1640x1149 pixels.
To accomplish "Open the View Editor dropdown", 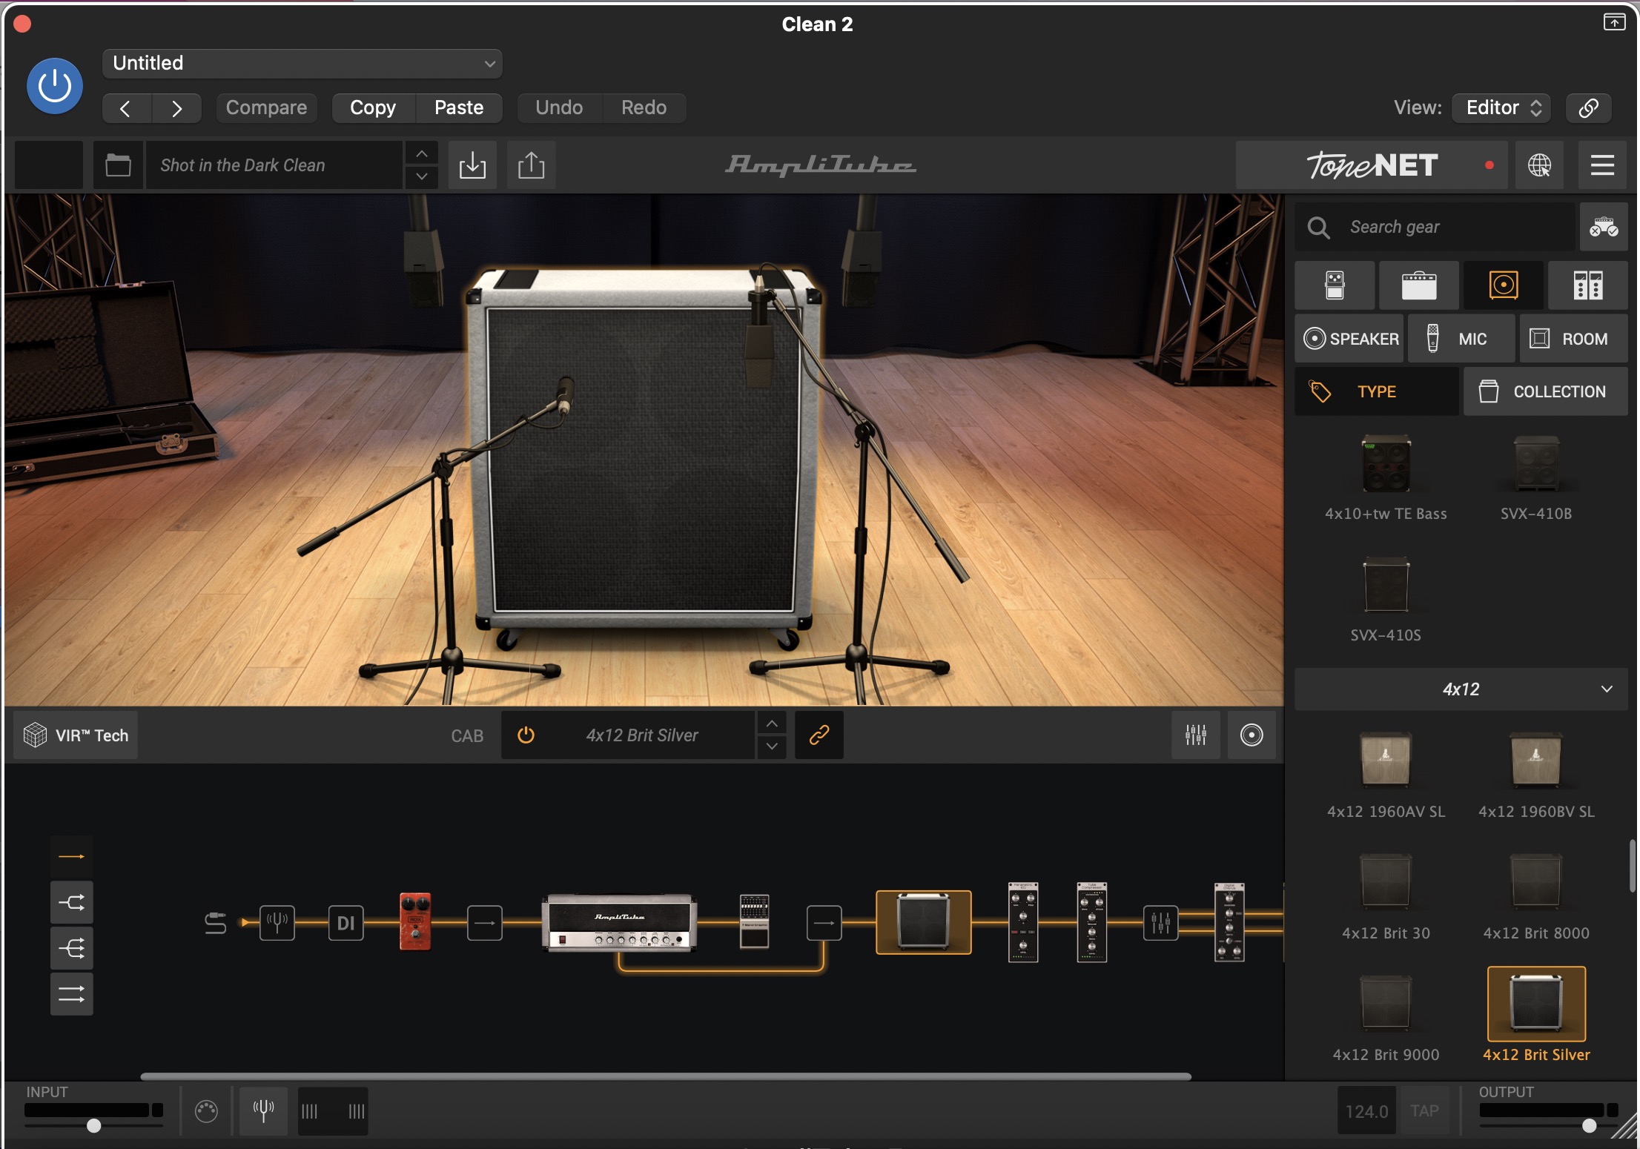I will [x=1502, y=108].
